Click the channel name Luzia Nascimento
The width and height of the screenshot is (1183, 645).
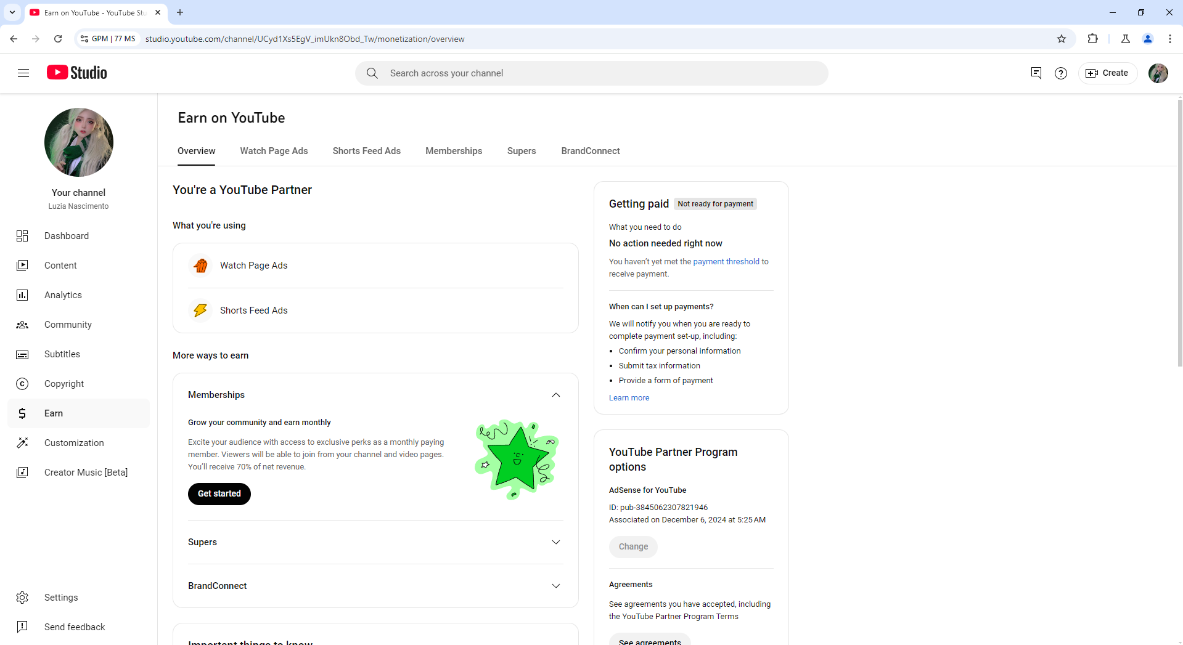(x=79, y=206)
